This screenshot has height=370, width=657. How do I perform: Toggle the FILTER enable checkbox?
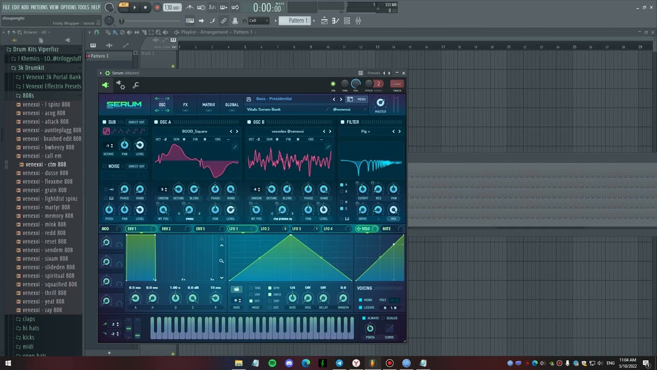tap(342, 122)
